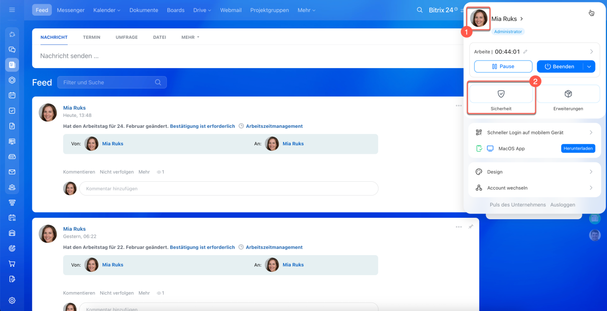Viewport: 607px width, 311px height.
Task: Click the pencil icon beside work timer
Action: pos(525,52)
